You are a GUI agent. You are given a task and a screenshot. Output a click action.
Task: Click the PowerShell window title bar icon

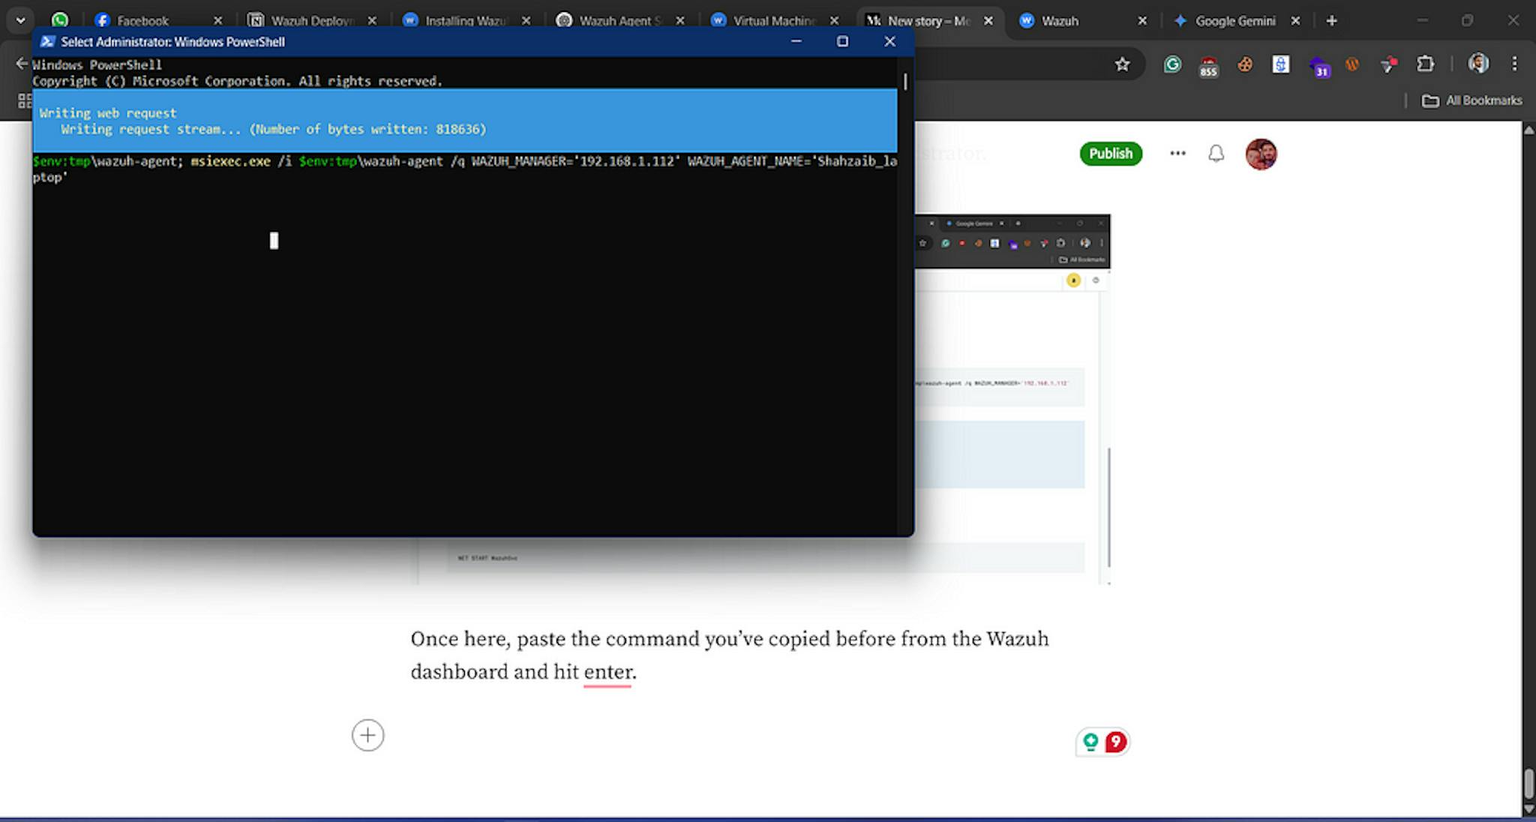(x=47, y=41)
